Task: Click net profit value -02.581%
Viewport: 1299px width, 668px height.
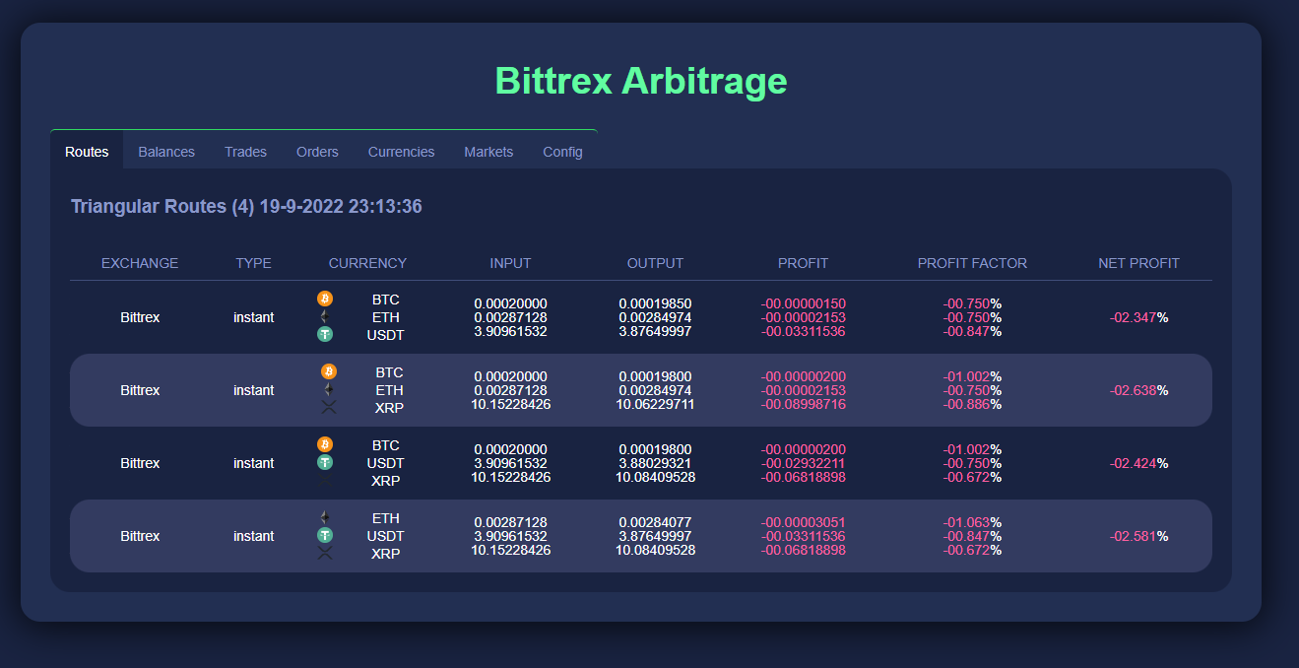Action: pyautogui.click(x=1138, y=536)
